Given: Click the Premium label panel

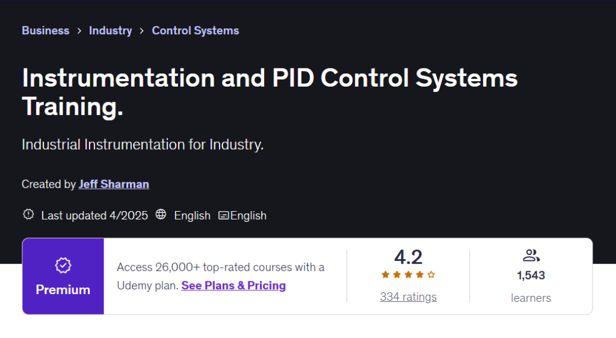Looking at the screenshot, I should tap(63, 276).
